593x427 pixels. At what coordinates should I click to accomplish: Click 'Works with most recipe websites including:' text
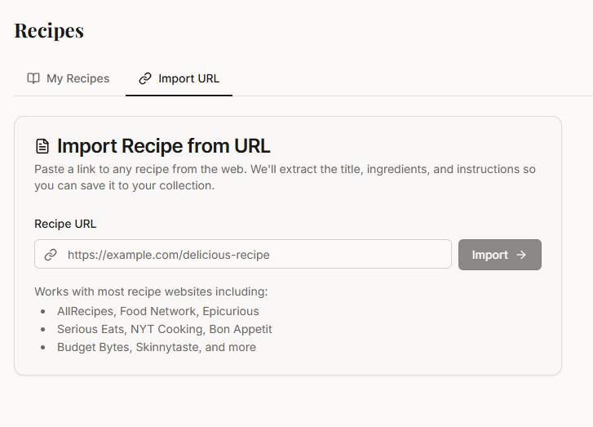(x=151, y=291)
